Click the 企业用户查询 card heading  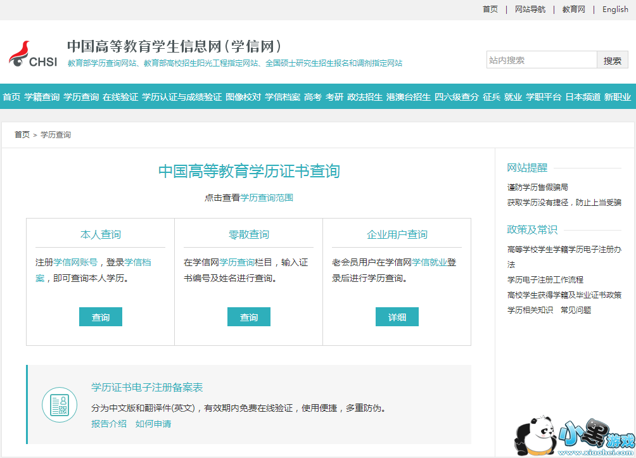(397, 234)
